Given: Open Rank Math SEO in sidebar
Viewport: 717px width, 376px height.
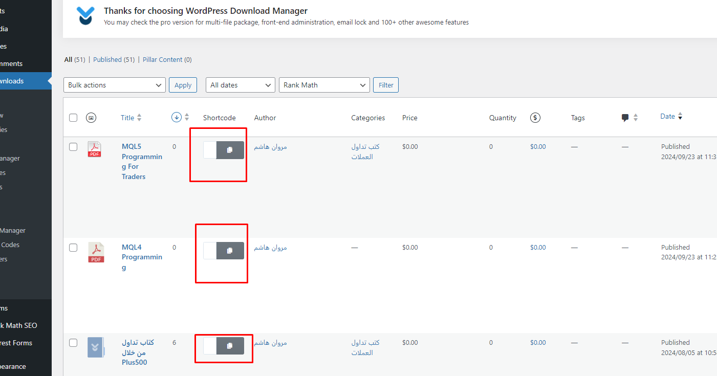Looking at the screenshot, I should (18, 325).
